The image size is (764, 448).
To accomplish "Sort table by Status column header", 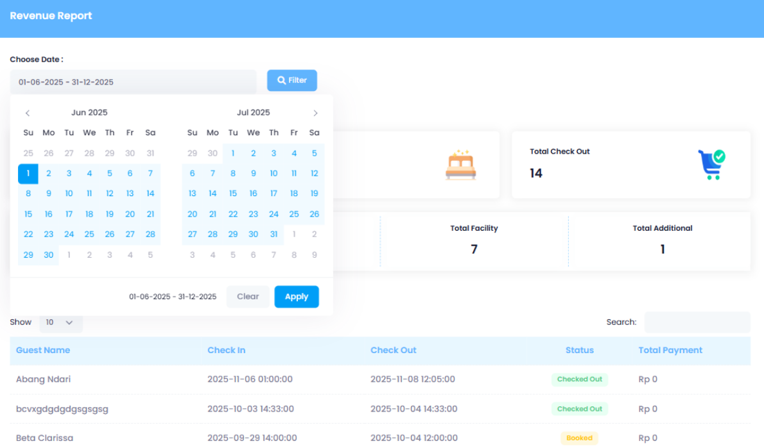I will tap(579, 351).
